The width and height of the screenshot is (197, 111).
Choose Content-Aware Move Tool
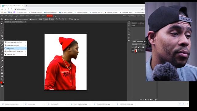[16, 51]
